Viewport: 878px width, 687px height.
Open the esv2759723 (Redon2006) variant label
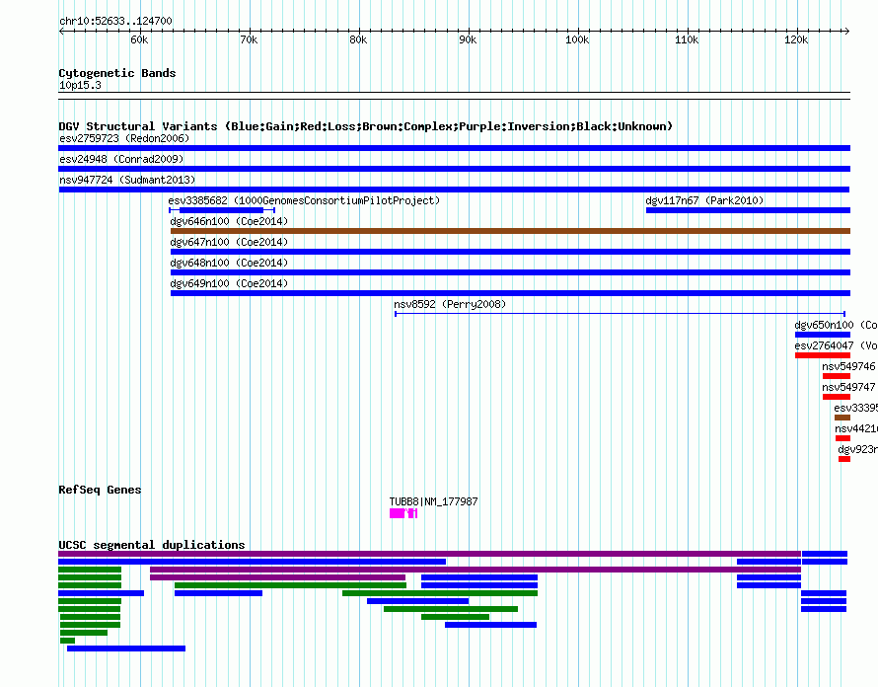pos(124,138)
